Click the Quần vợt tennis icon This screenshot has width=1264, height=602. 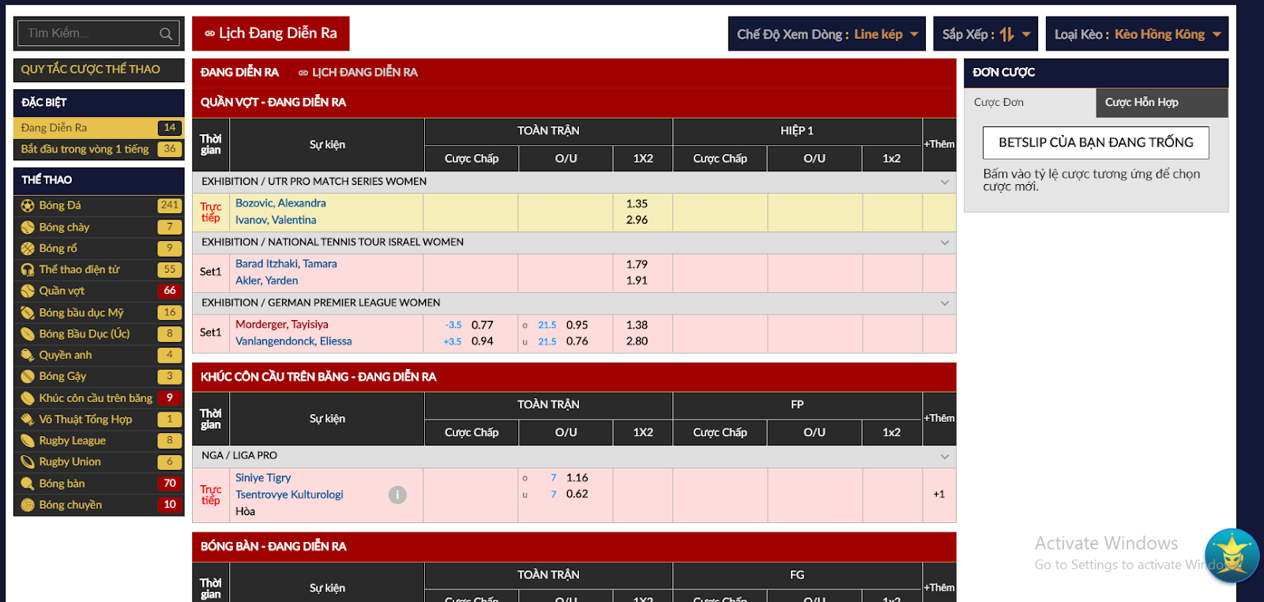(28, 291)
